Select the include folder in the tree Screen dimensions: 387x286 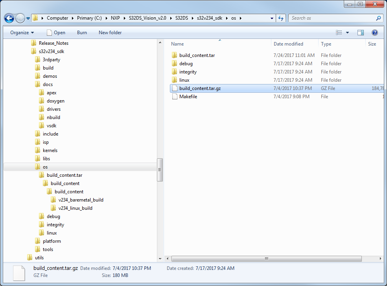(51, 134)
